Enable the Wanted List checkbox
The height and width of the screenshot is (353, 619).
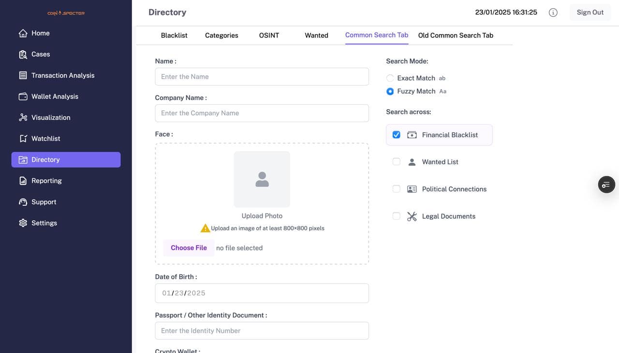pyautogui.click(x=397, y=162)
